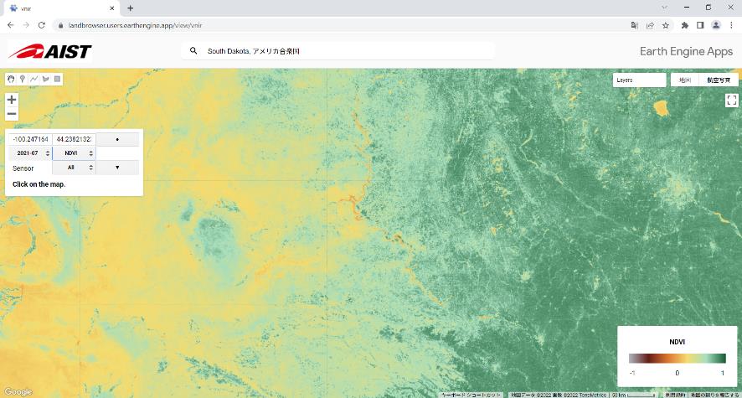The image size is (742, 398).
Task: Click the 'Click on the map.' text
Action: (x=39, y=184)
